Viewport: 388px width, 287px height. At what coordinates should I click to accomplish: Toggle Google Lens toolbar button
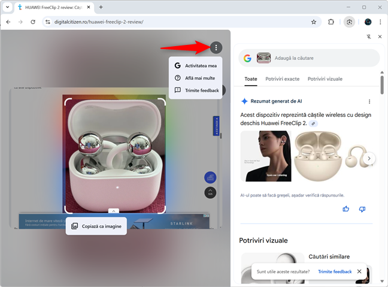pyautogui.click(x=349, y=22)
